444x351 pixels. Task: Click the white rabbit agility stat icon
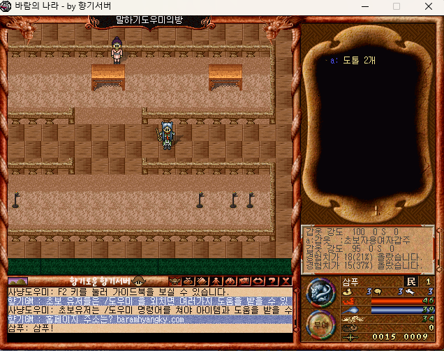(x=410, y=291)
